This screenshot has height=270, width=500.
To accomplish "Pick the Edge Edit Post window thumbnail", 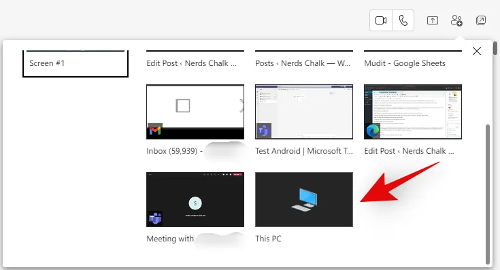I will pos(413,112).
